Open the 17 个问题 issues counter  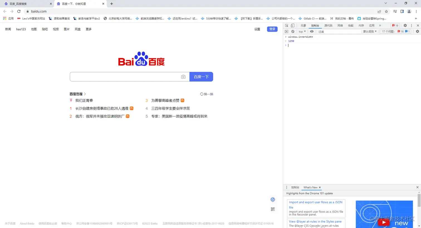click(396, 31)
